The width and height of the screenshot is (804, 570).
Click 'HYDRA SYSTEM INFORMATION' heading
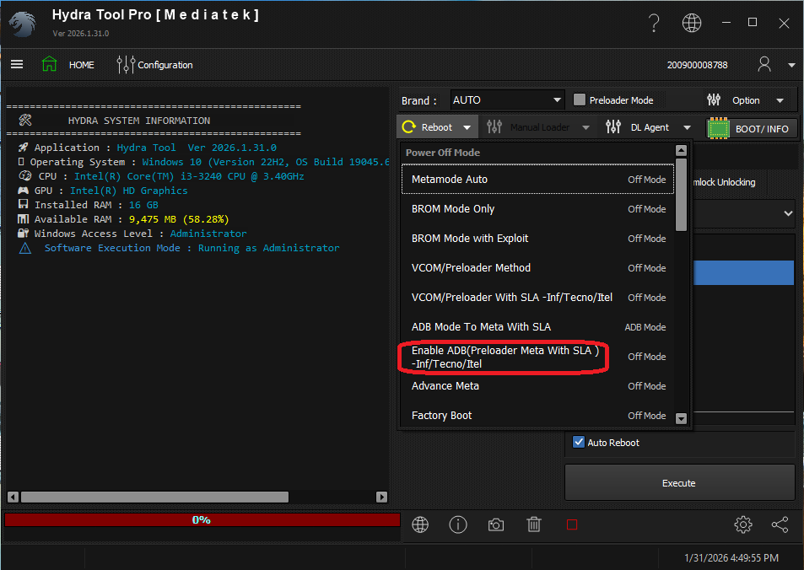tap(139, 121)
